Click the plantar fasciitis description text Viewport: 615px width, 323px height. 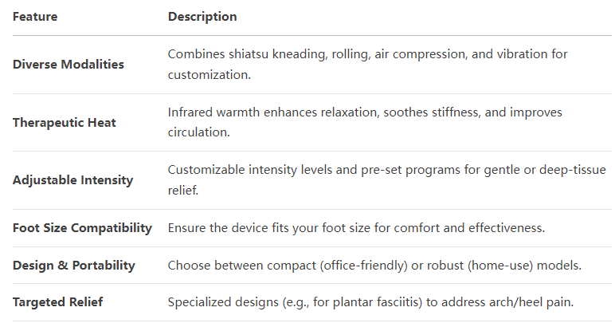pos(370,302)
